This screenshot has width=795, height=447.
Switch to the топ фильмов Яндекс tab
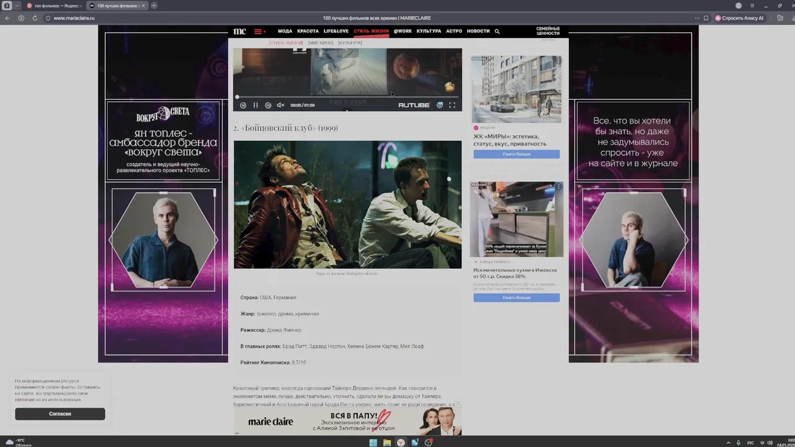pos(54,6)
